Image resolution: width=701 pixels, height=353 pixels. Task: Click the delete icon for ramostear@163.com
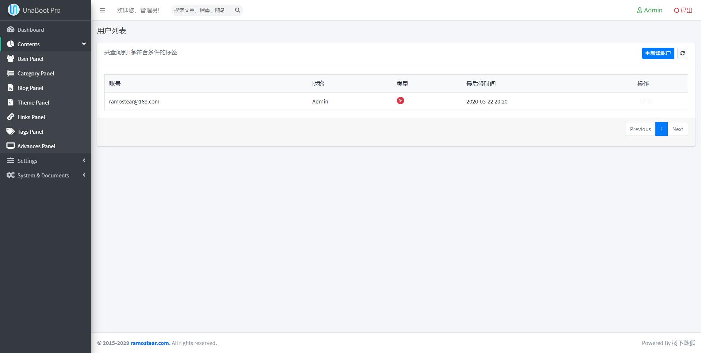tap(650, 101)
